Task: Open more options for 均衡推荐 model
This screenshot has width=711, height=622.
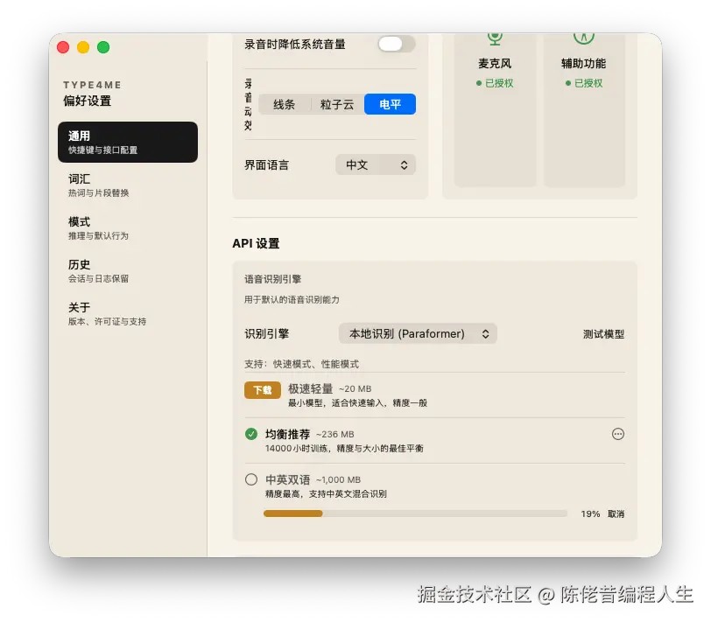Action: (617, 434)
